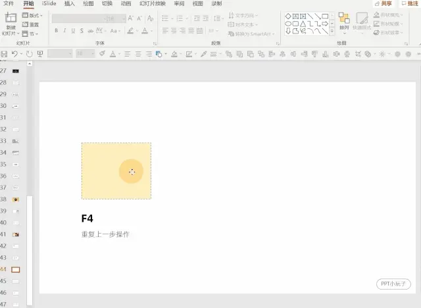This screenshot has width=421, height=308.
Task: Click the Undo arrow icon
Action: [14, 54]
